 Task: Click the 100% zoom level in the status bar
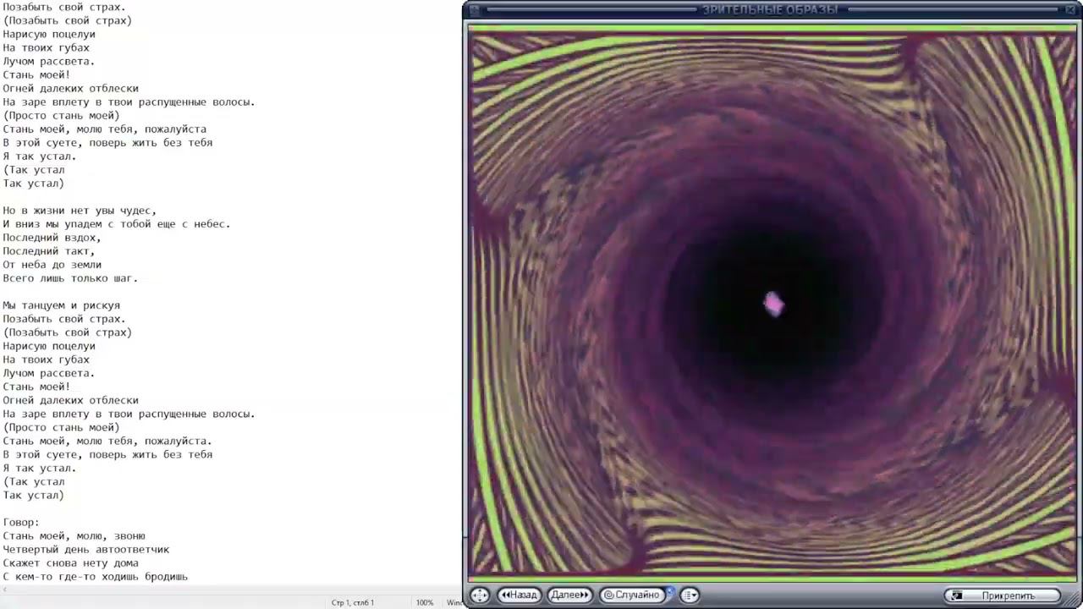click(x=425, y=603)
